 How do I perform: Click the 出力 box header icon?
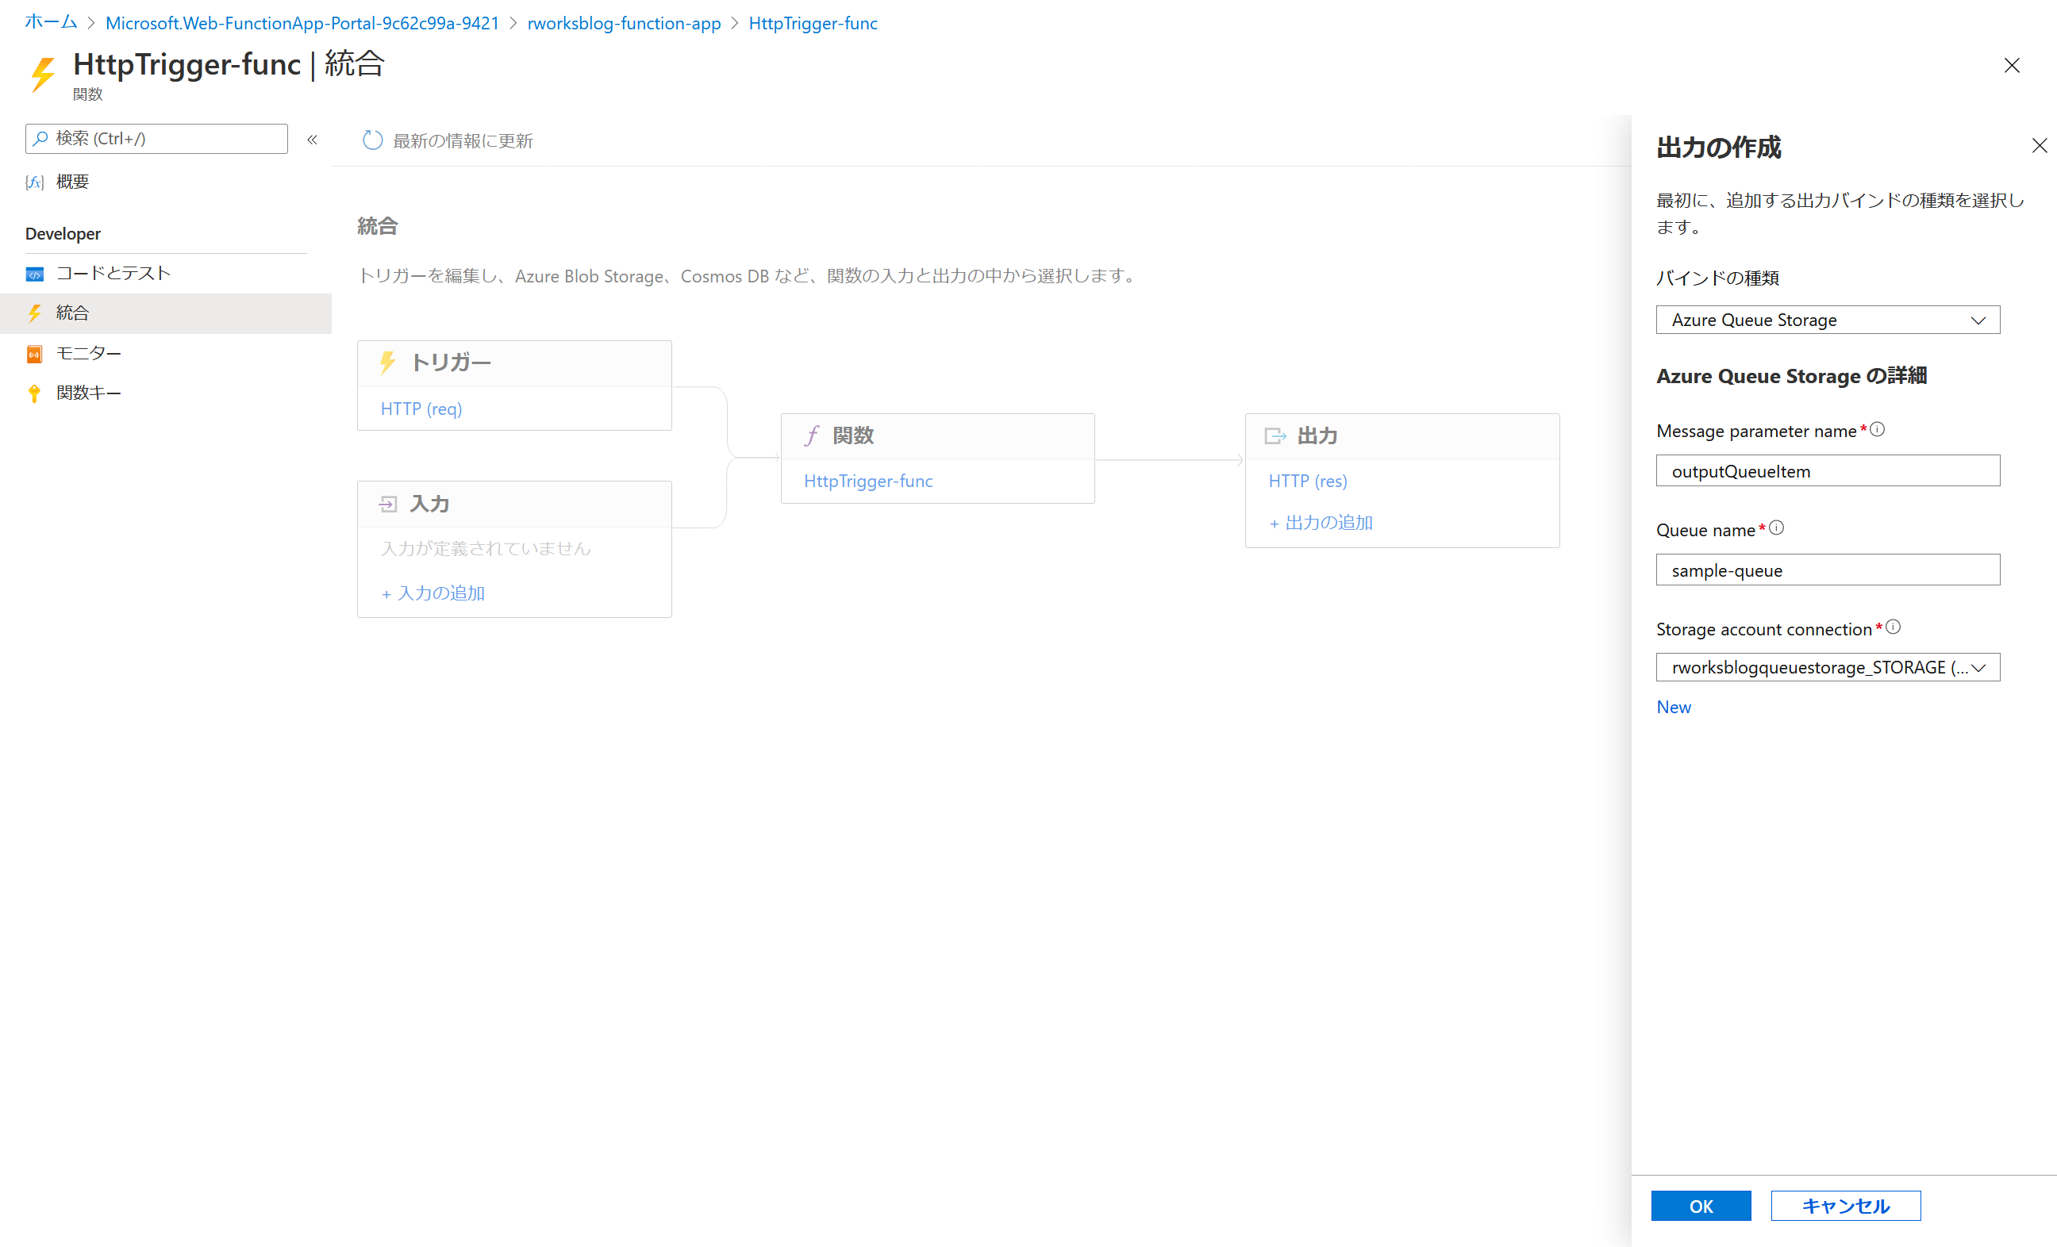(1275, 435)
